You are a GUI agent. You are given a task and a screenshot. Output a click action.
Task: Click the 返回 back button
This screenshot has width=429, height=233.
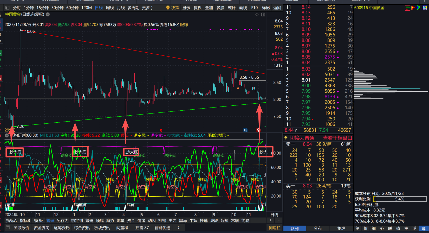(x=277, y=8)
